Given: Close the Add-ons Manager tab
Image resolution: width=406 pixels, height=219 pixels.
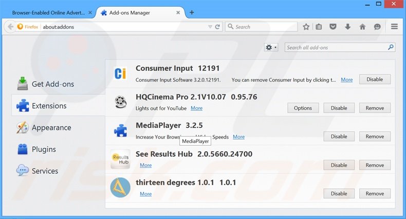Looking at the screenshot, I should [178, 12].
